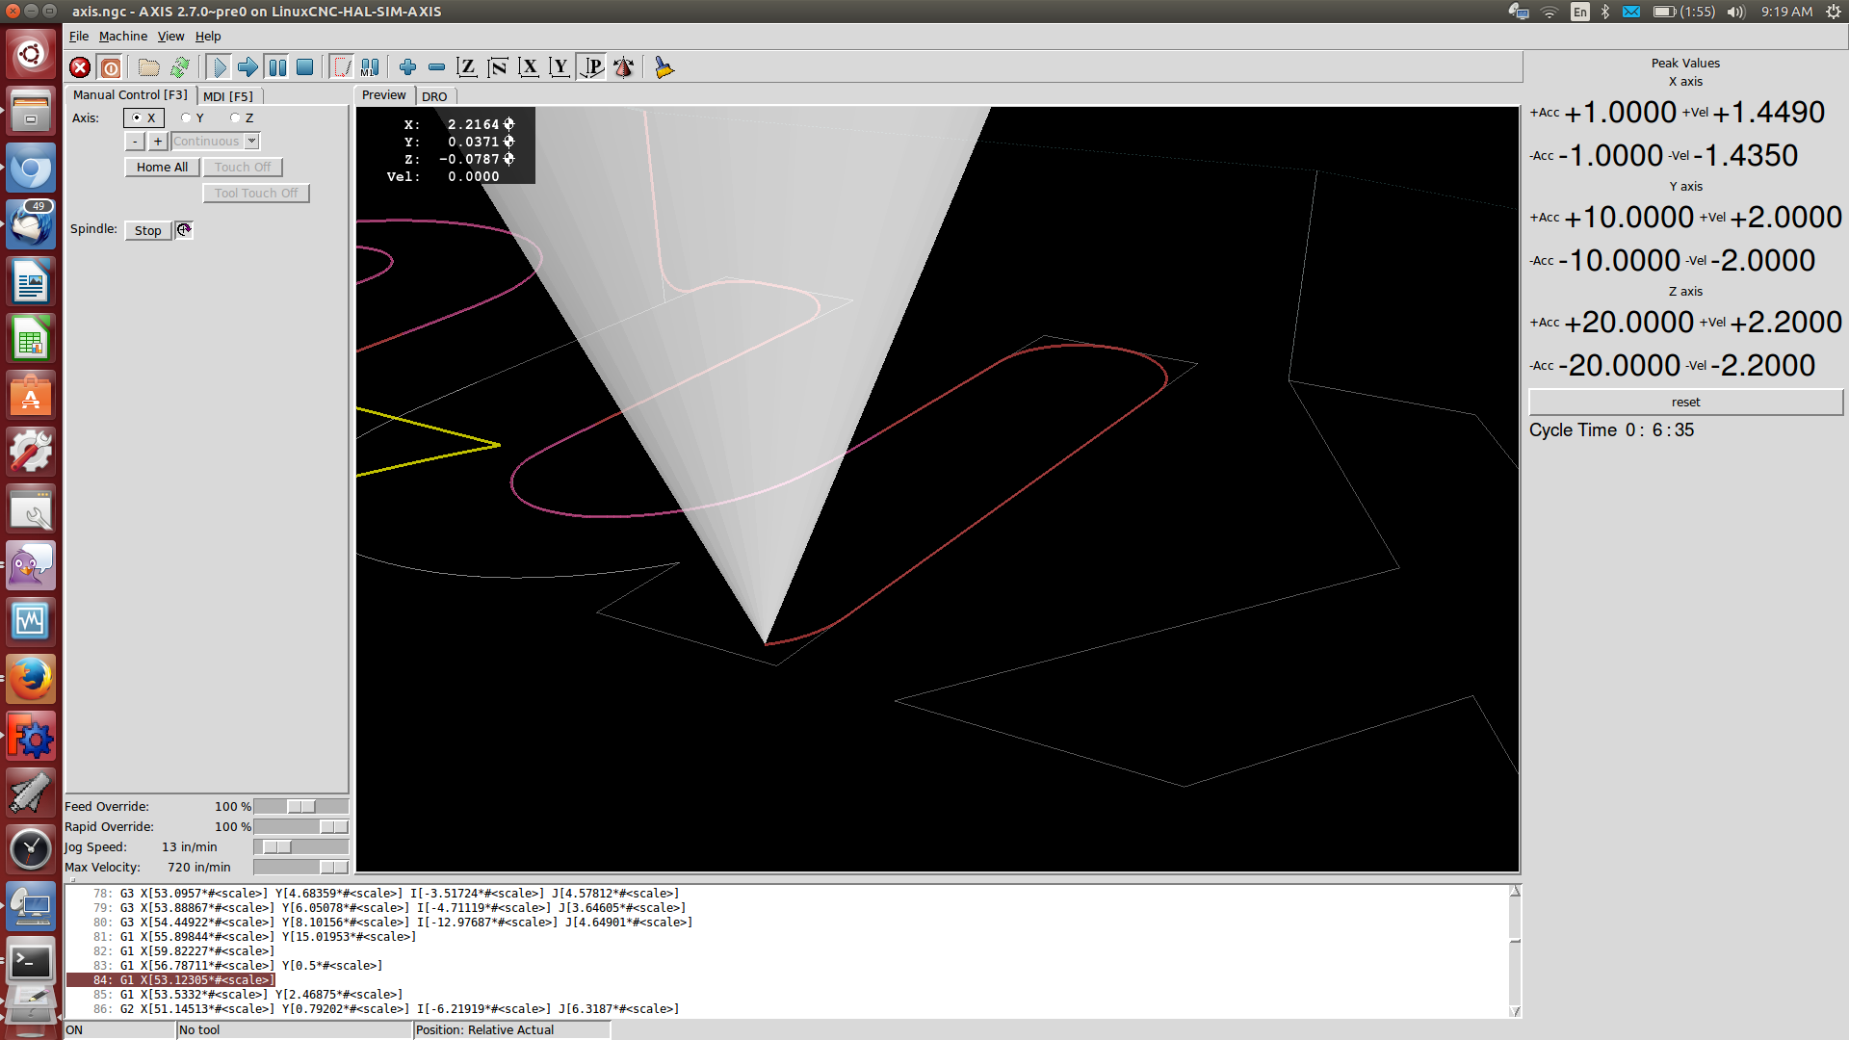Clear the live plot with broom icon

click(x=664, y=67)
